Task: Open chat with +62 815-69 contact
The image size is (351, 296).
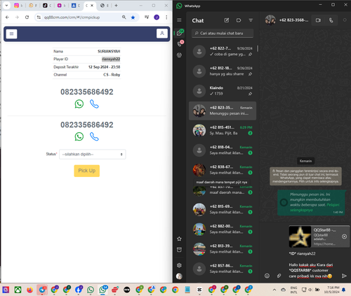Action: click(x=223, y=209)
